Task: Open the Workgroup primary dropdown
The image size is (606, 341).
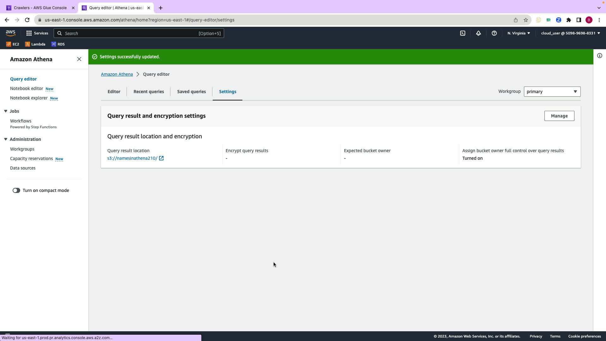Action: pyautogui.click(x=552, y=92)
